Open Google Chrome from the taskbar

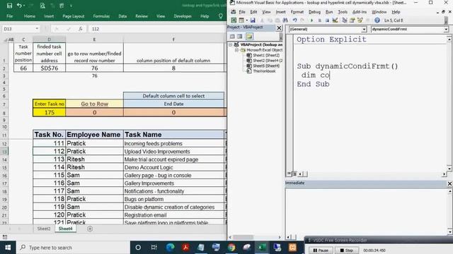(x=231, y=248)
